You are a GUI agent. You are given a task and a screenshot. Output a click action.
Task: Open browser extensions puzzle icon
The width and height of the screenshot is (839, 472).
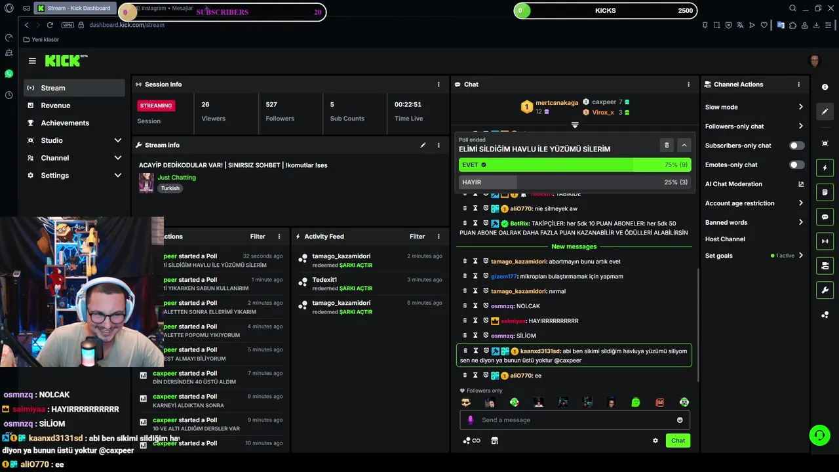coord(792,25)
